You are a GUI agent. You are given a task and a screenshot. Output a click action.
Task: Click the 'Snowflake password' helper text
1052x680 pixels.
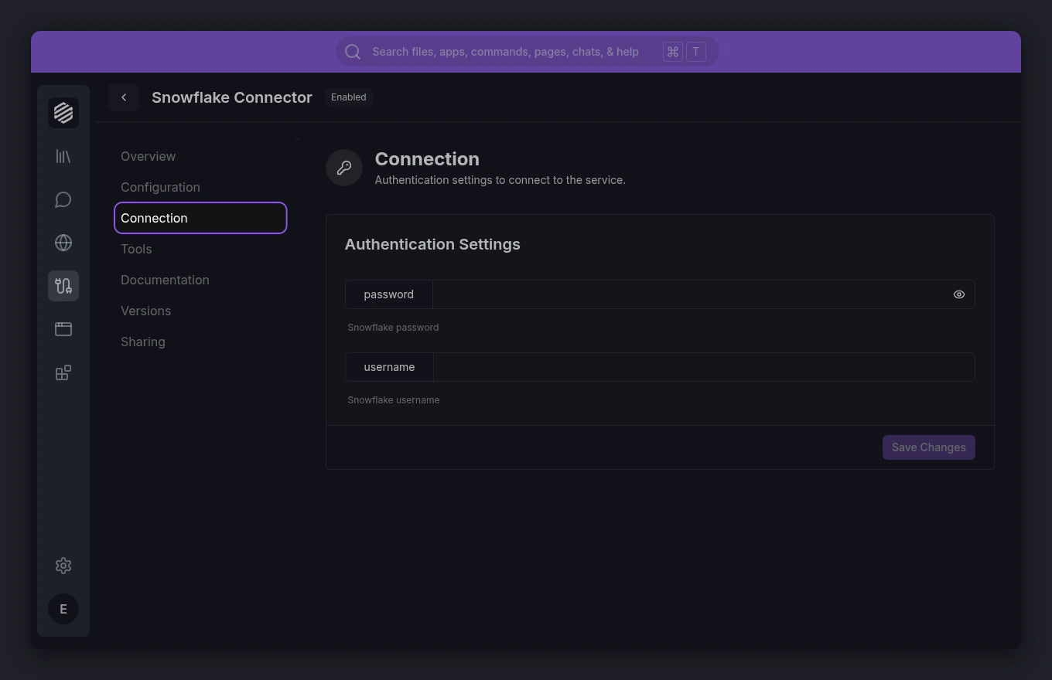[x=393, y=328]
